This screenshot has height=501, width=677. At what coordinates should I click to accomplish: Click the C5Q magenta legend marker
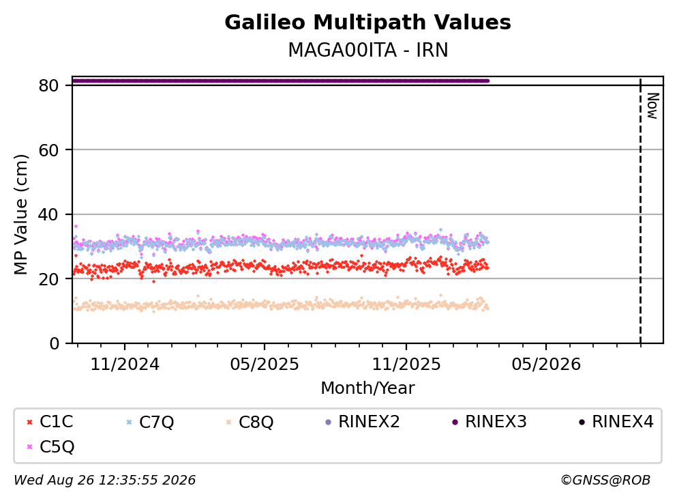pos(29,446)
